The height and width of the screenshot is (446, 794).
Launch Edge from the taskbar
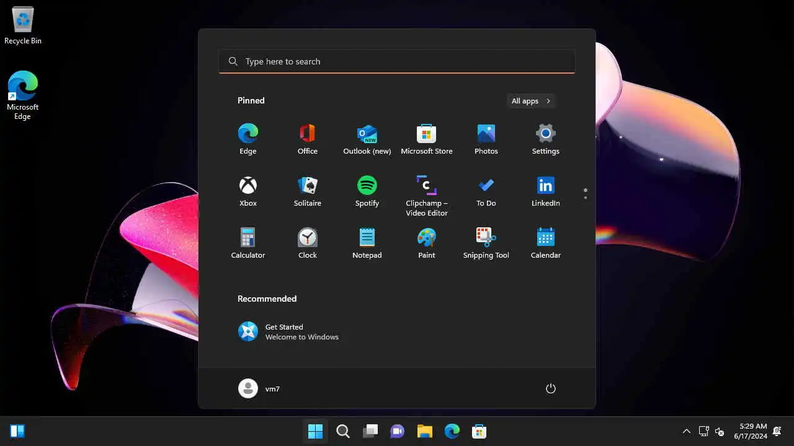[x=452, y=431]
